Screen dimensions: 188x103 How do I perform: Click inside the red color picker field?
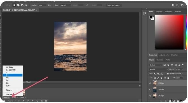tap(169, 32)
